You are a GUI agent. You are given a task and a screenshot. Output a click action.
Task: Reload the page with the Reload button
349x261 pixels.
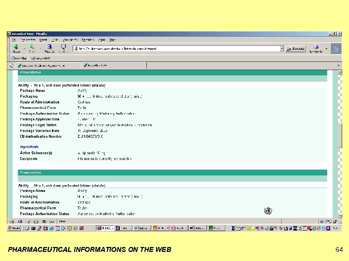(x=49, y=48)
